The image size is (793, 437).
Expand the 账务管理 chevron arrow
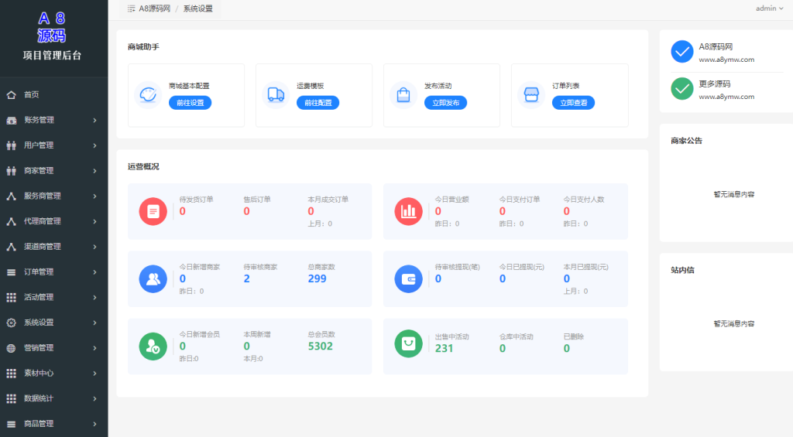pos(94,120)
